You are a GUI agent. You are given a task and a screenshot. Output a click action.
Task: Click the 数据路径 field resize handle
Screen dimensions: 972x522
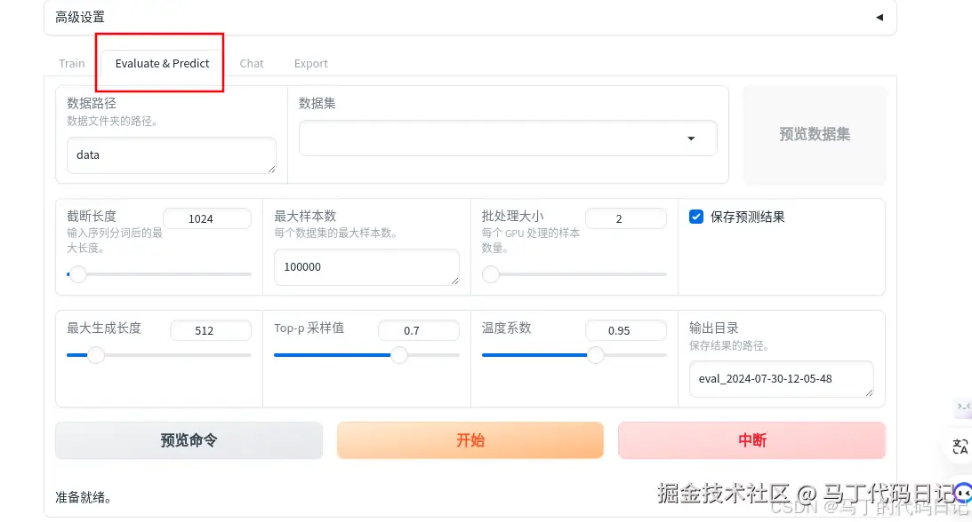[x=271, y=169]
